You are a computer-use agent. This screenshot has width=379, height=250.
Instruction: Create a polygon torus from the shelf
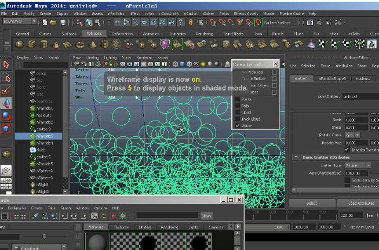(80, 45)
